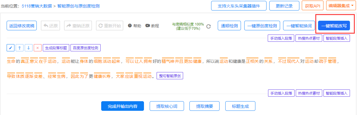Click the 一键智能改写 button
Screen dimensions: 359x115
334,26
